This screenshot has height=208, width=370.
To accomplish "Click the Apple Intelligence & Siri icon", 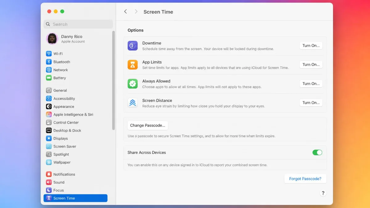I will click(49, 114).
